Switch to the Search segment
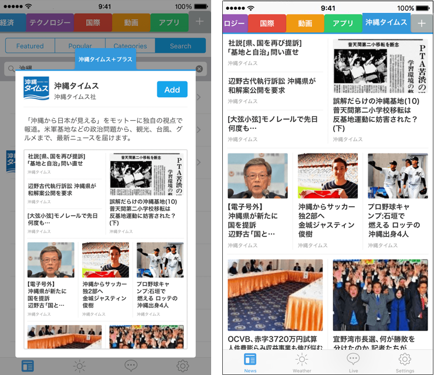This screenshot has height=375, width=434. pyautogui.click(x=181, y=46)
